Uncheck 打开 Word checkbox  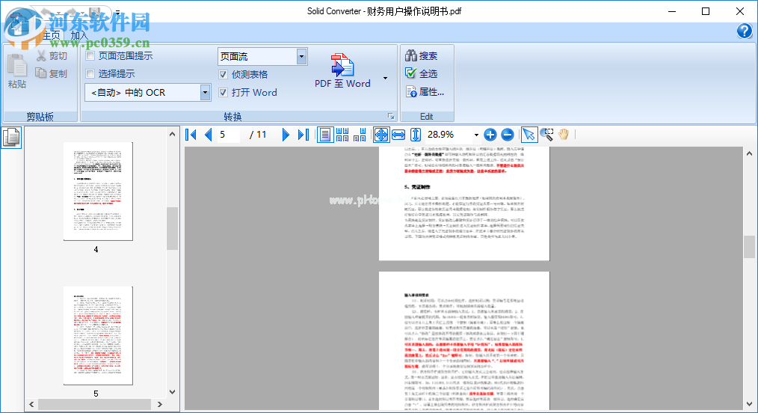223,92
